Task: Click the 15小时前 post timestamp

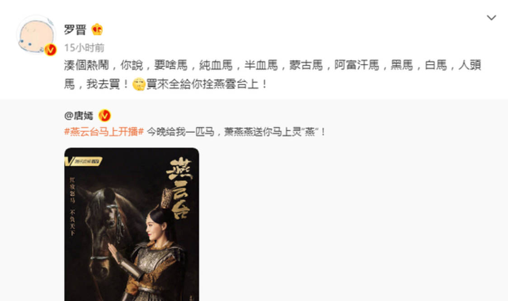Action: [x=84, y=47]
